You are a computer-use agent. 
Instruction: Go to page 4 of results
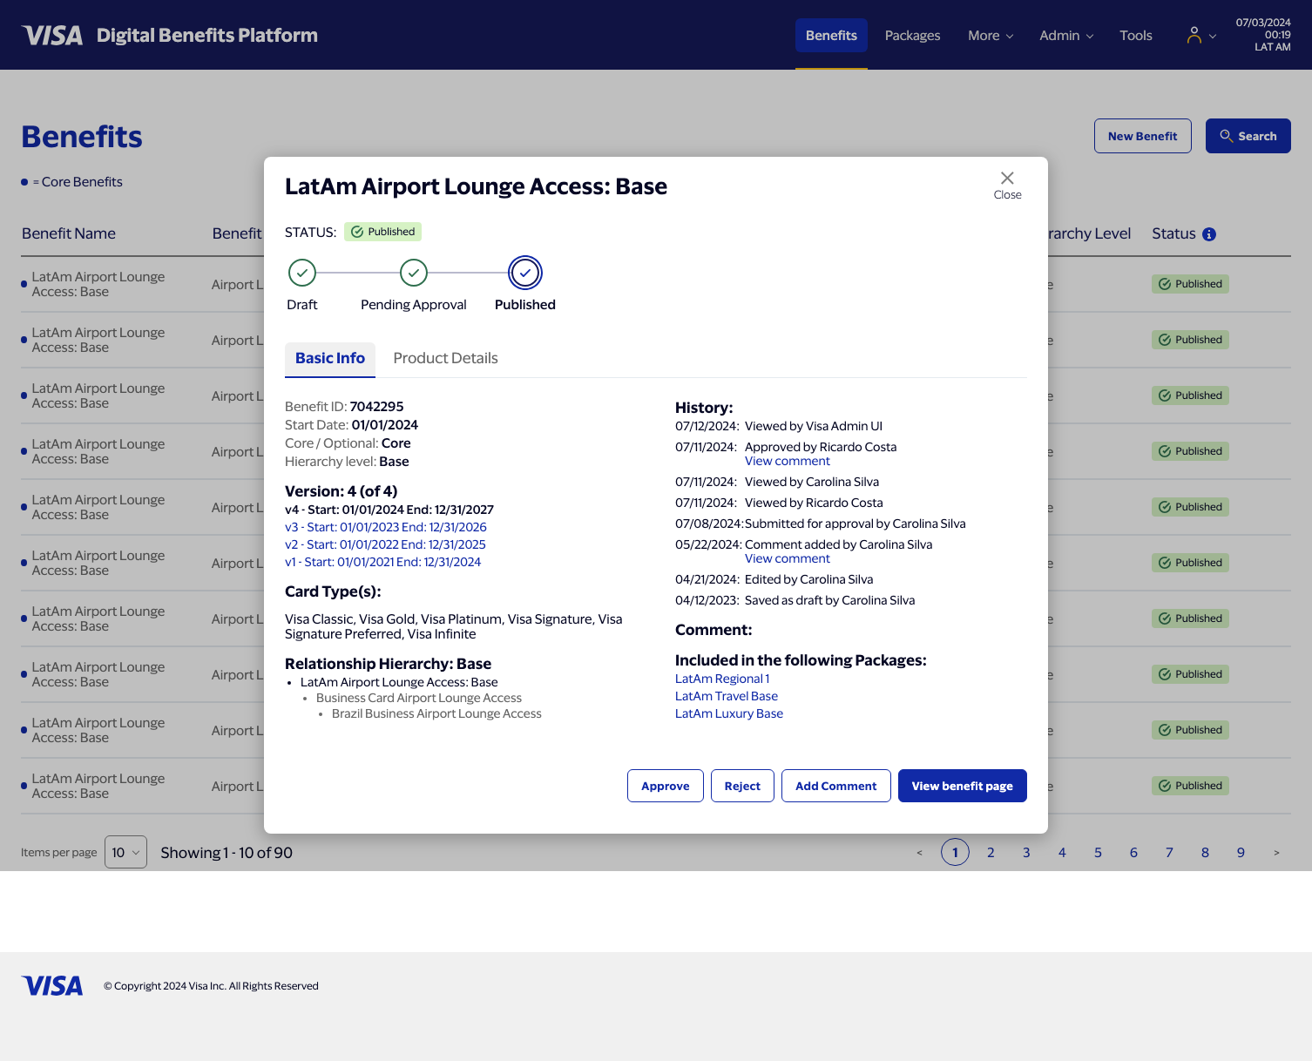coord(1062,852)
